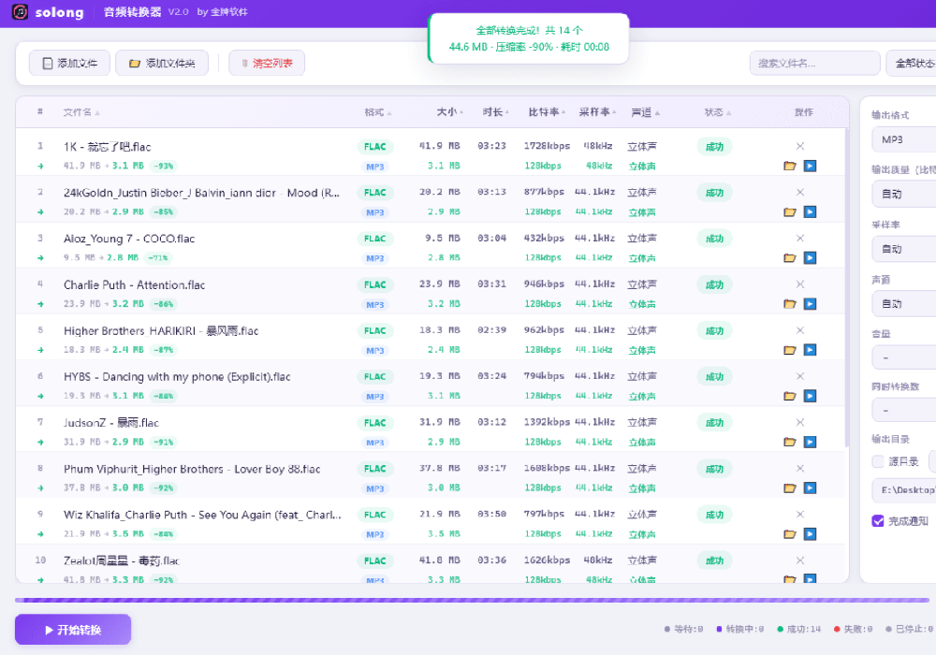Viewport: 936px width, 655px height.
Task: Click the 搜索文件名 search input field
Action: (812, 64)
